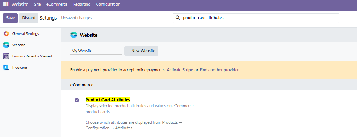Save the settings changes
The image size is (357, 137).
[10, 18]
